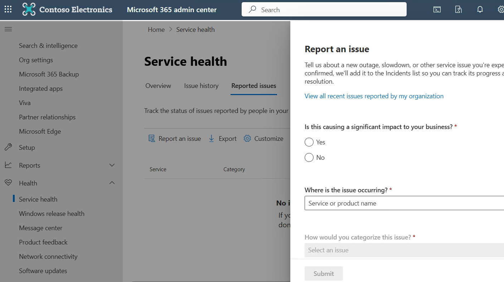Screen dimensions: 504x282
Task: Click the Report an issue button label
Action: [x=180, y=139]
